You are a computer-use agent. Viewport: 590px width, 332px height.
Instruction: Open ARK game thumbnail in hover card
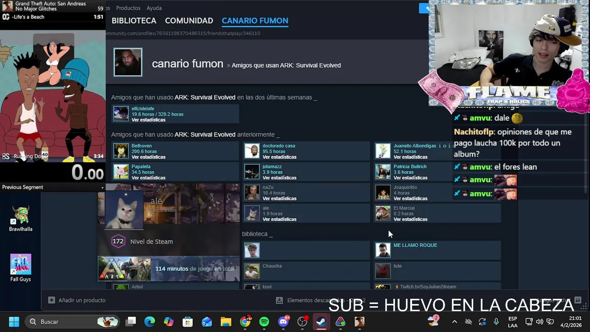click(x=124, y=269)
